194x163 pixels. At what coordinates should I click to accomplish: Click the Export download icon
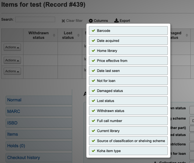[x=116, y=21]
